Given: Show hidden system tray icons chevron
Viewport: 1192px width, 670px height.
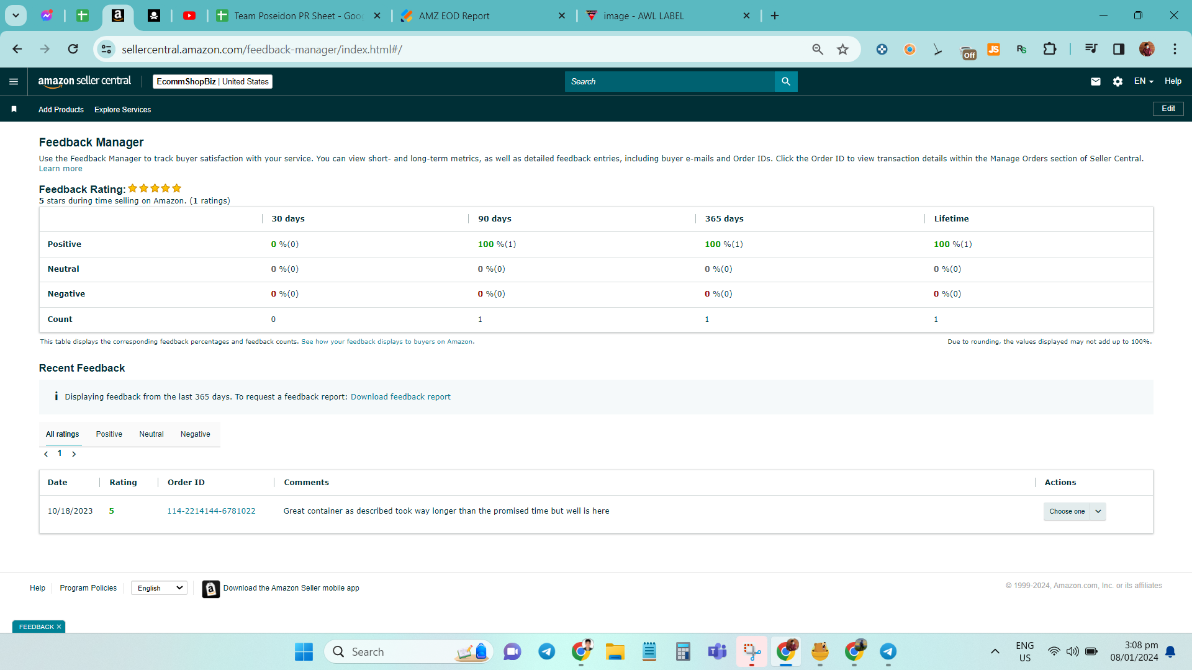Looking at the screenshot, I should pyautogui.click(x=995, y=651).
